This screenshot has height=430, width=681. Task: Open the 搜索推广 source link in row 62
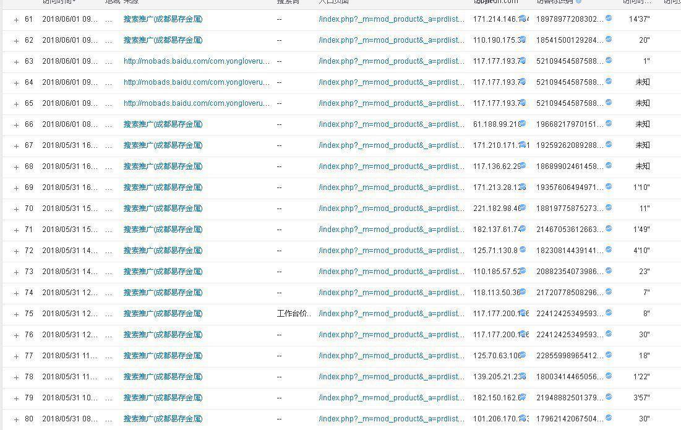click(163, 40)
